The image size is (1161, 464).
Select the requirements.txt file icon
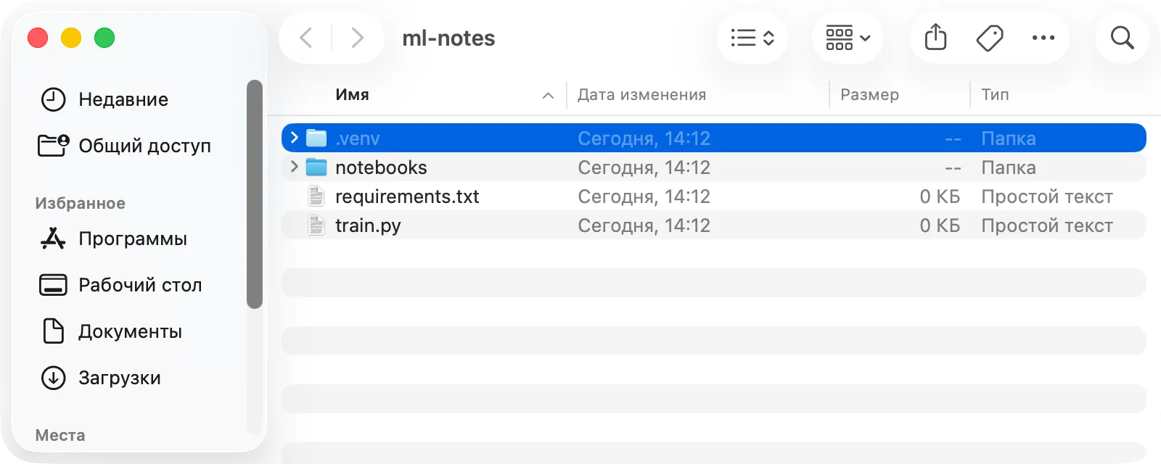[x=316, y=196]
